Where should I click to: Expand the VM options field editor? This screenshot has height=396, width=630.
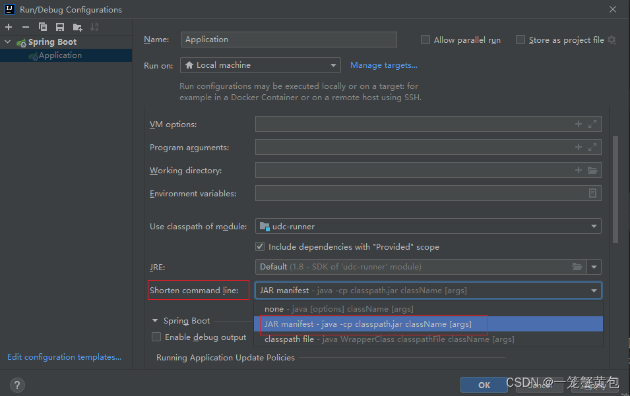[592, 124]
